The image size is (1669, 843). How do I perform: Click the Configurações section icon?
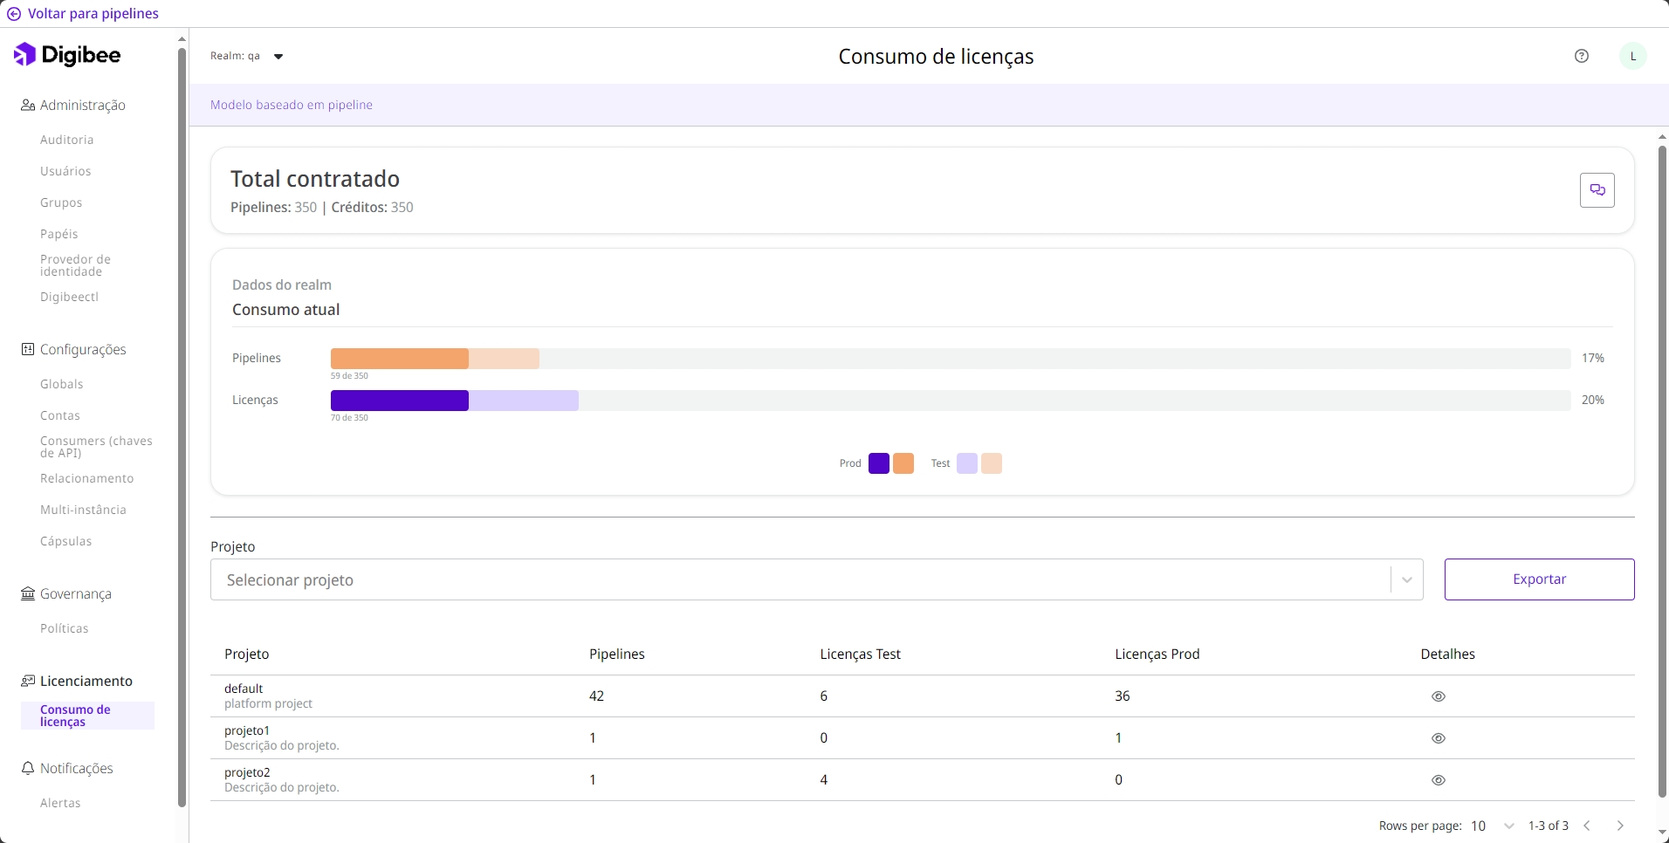(x=28, y=349)
